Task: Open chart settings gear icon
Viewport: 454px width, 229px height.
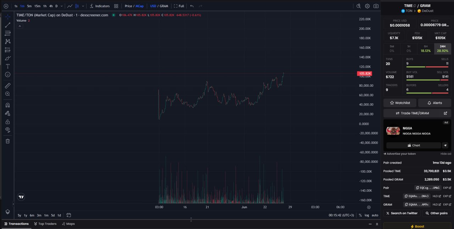Action: (367, 6)
